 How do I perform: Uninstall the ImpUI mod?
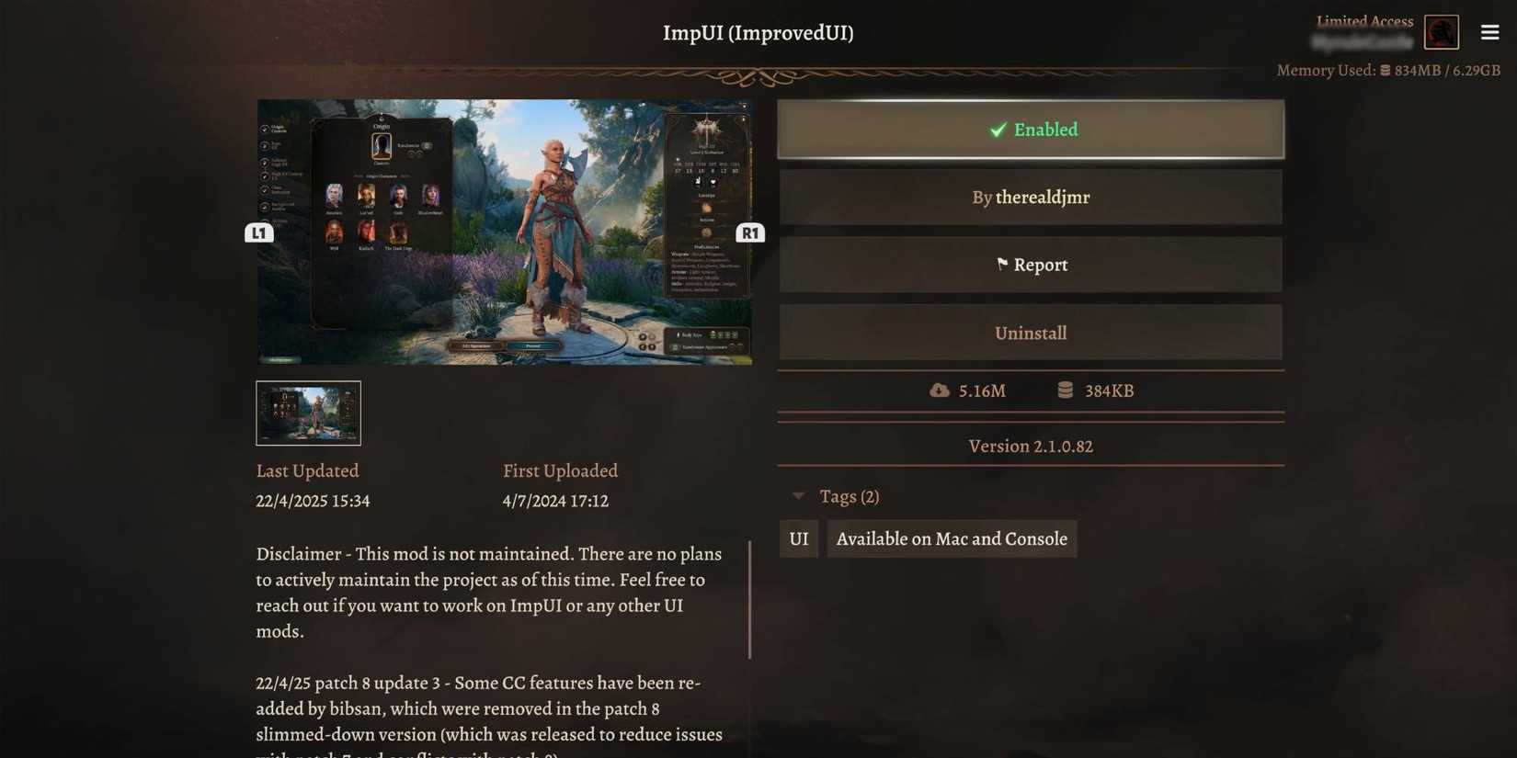1031,333
